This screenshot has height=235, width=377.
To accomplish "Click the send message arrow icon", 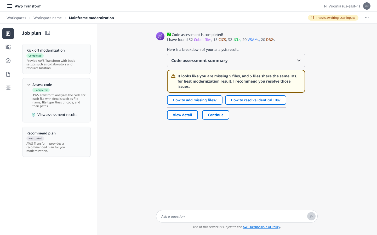I will pyautogui.click(x=311, y=216).
